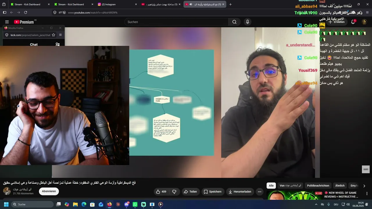Bookmark kick.com popout with the star icon

pyautogui.click(x=53, y=35)
